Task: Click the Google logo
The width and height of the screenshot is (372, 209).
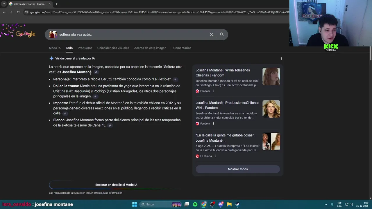Action: point(25,34)
